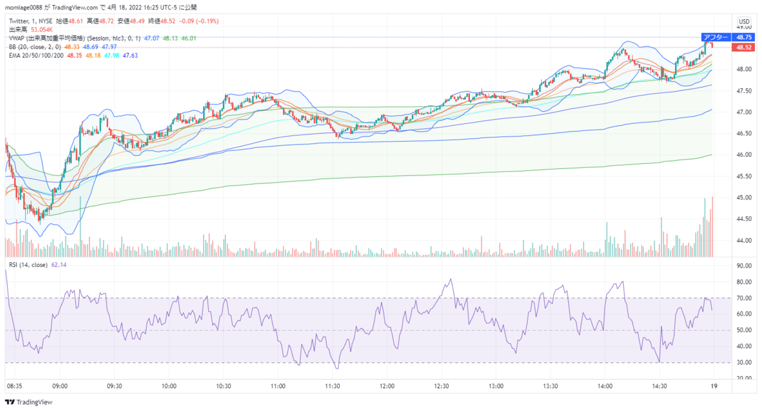Image resolution: width=762 pixels, height=411 pixels.
Task: Click the 47.00 price axis label
Action: (x=744, y=112)
